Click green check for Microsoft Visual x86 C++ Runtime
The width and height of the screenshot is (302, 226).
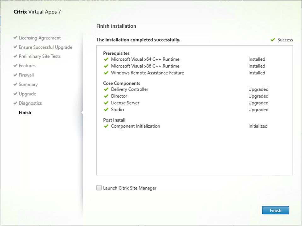(106, 66)
